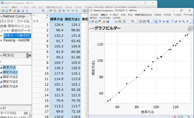Click Save disk icon in Graph Builder toolbar
The height and width of the screenshot is (118, 194).
(107, 21)
